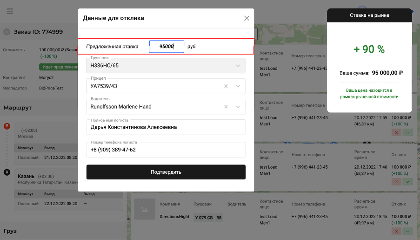The image size is (420, 240).
Task: Click the Ставка на рынке header
Action: [369, 15]
